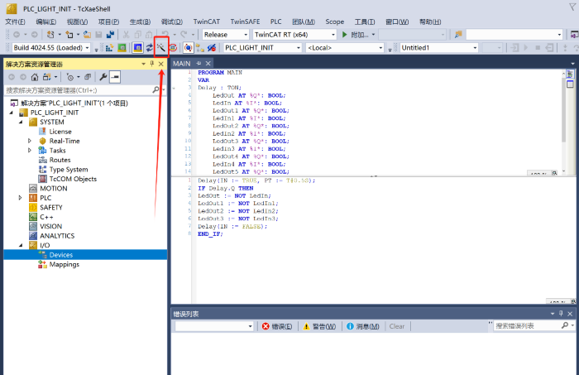Click the Toggle Free Run State icon

coord(173,48)
